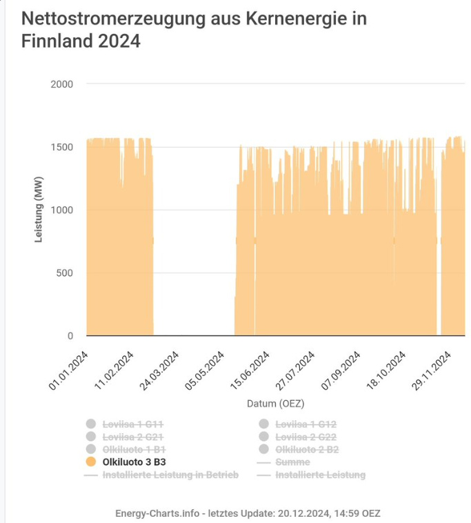Image resolution: width=471 pixels, height=523 pixels.
Task: Toggle the Installierte Leistung legend item
Action: click(x=311, y=475)
